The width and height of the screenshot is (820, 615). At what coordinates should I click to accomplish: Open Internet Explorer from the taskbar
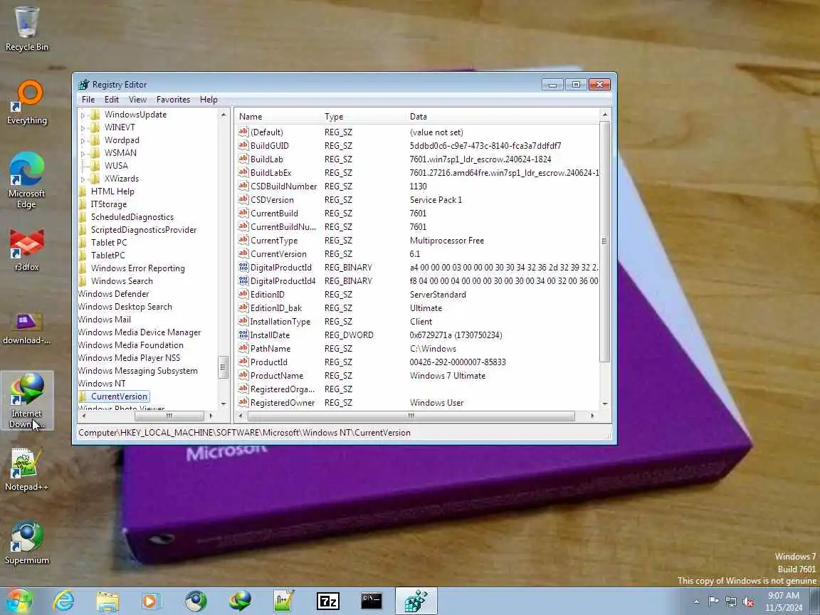(63, 601)
